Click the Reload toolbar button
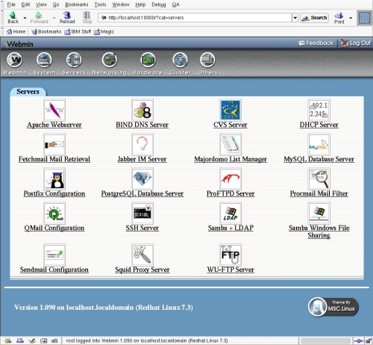Screen dimensions: 373x345 click(67, 18)
